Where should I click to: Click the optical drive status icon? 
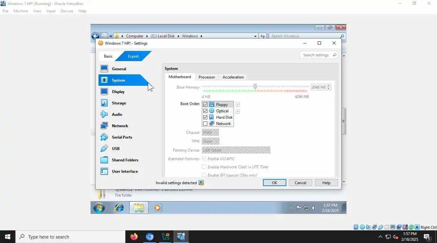pos(362,227)
